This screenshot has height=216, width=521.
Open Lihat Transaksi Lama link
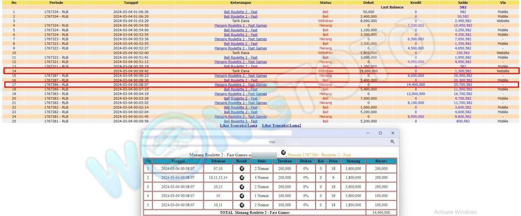pos(239,126)
